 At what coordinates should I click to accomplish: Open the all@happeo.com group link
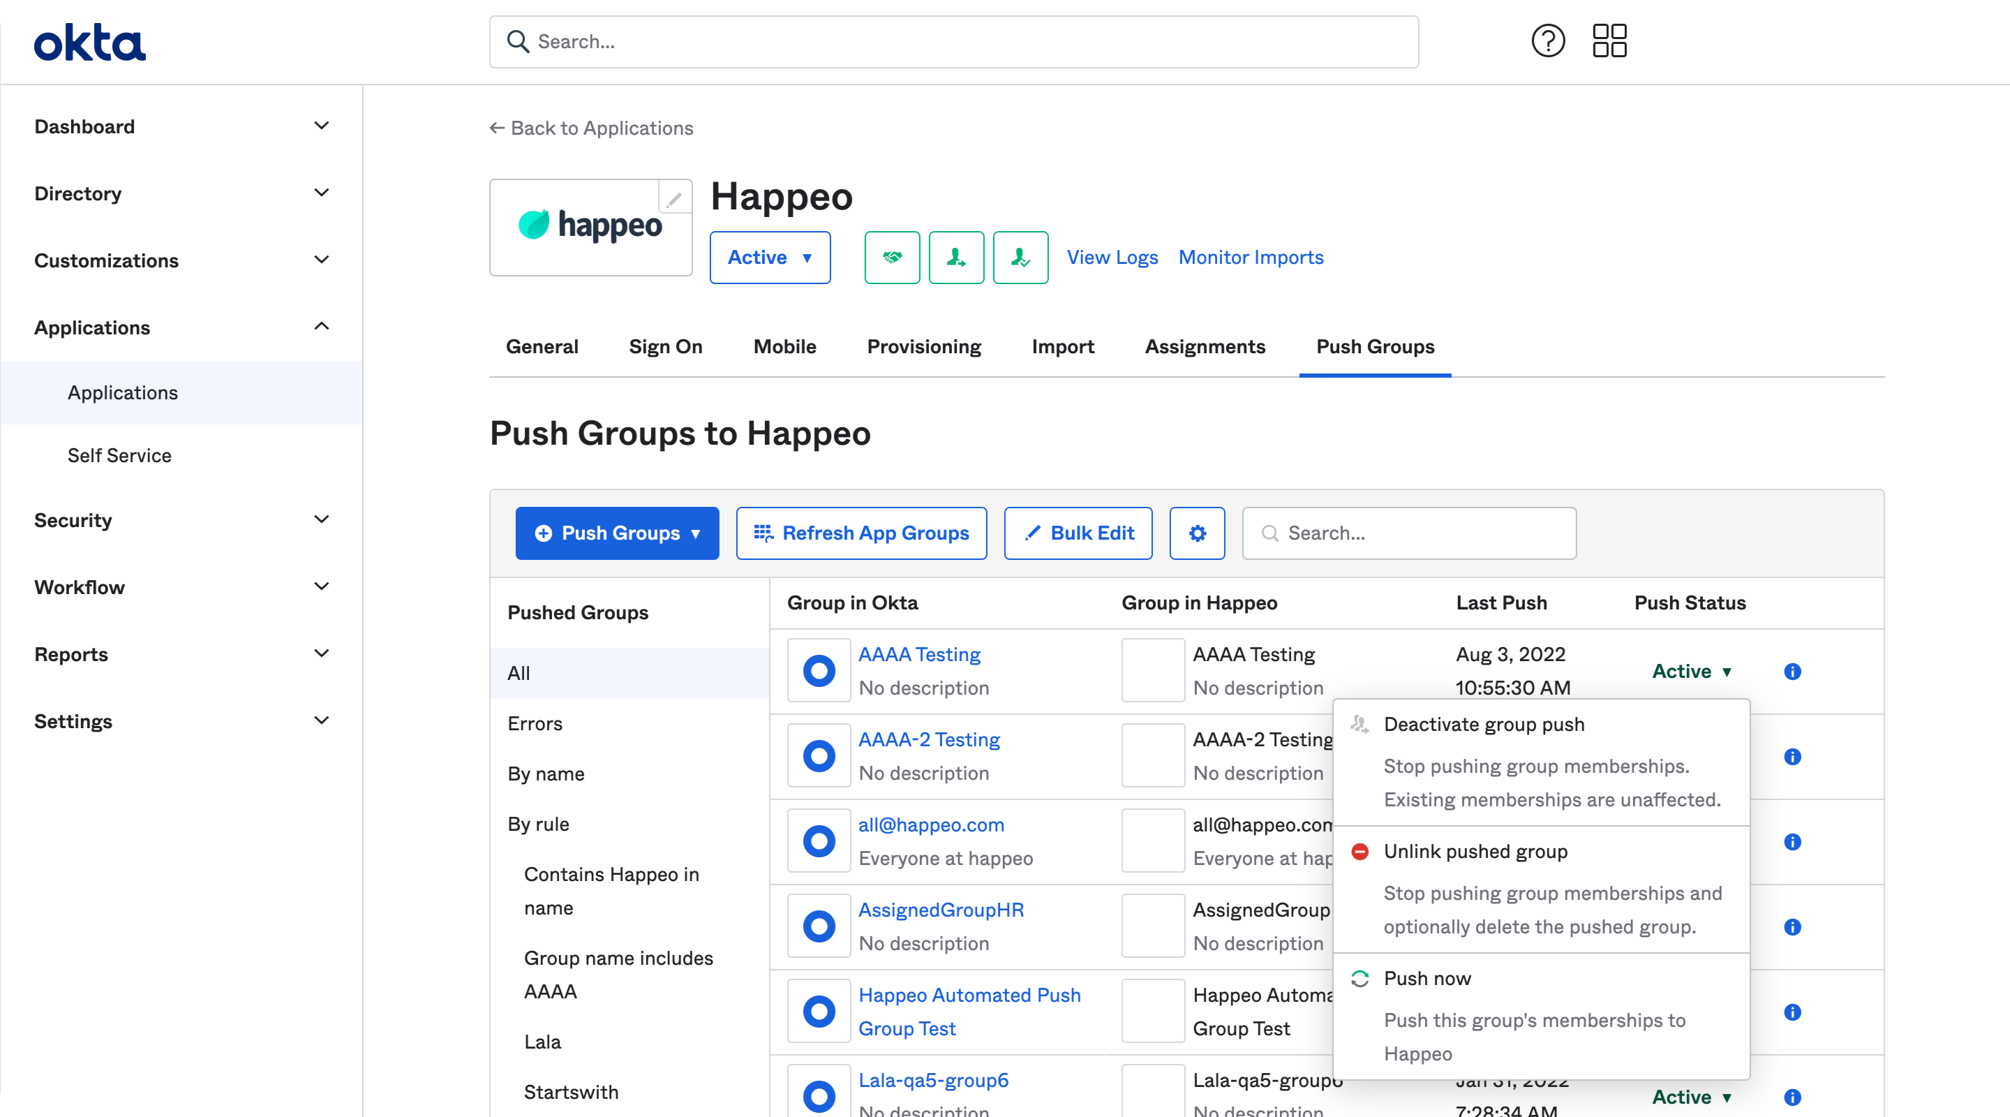click(x=931, y=824)
